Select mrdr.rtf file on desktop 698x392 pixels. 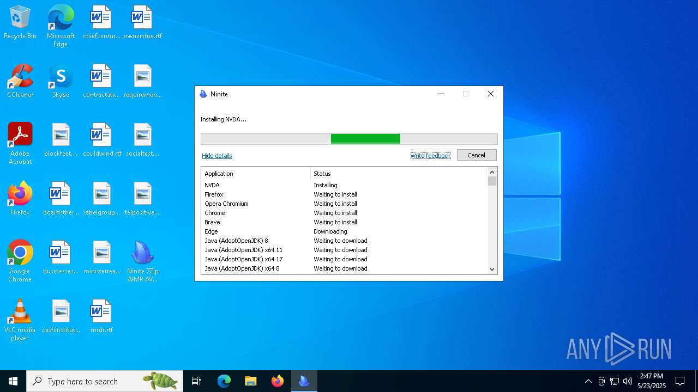click(101, 317)
